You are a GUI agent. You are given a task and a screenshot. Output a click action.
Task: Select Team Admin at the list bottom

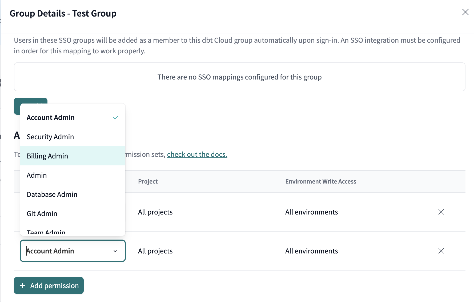point(46,232)
